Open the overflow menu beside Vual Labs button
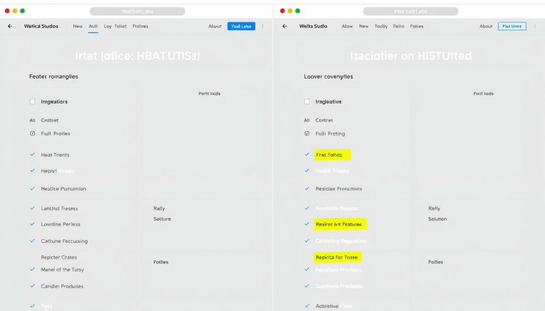The height and width of the screenshot is (311, 545). (x=261, y=26)
